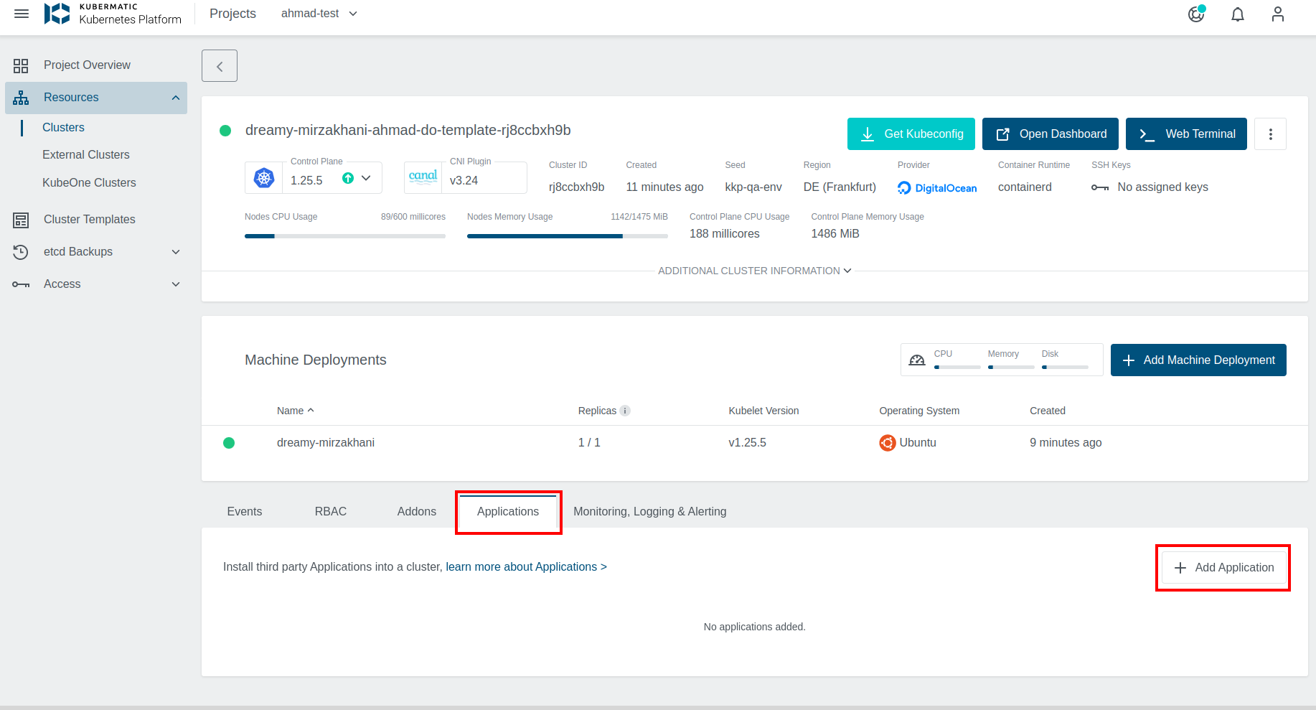The width and height of the screenshot is (1316, 710).
Task: Open the user profile icon
Action: coord(1277,14)
